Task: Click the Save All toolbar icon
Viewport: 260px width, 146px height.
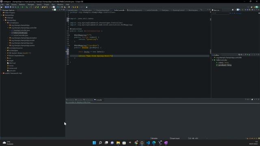Action: (8, 7)
